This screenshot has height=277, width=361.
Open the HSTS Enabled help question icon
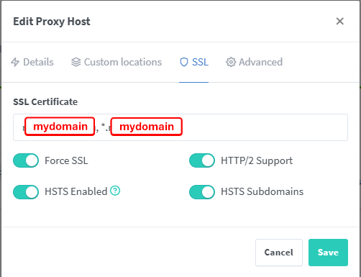coord(115,191)
